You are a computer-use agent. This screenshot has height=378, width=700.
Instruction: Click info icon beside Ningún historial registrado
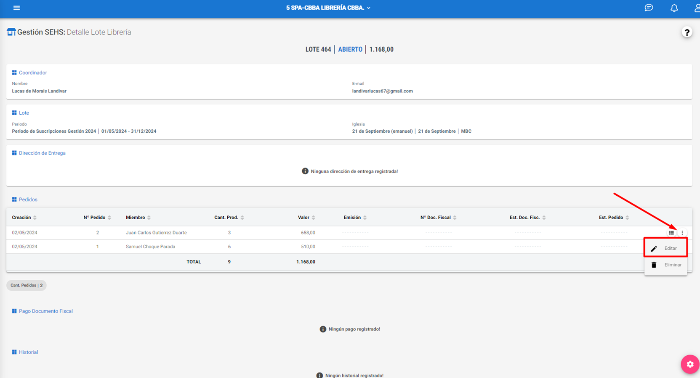[x=319, y=375]
